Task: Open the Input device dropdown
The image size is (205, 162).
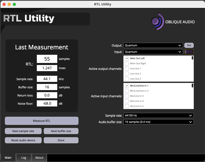Action: pyautogui.click(x=153, y=52)
